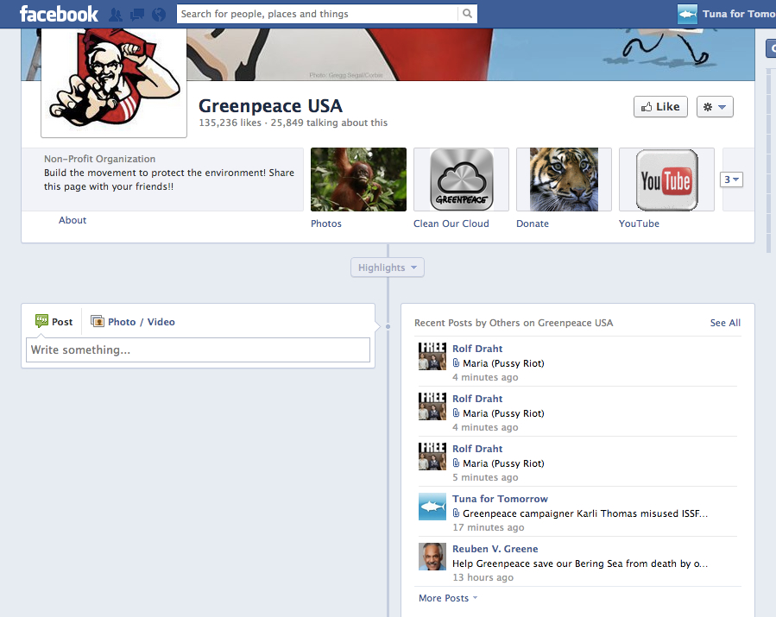Click the Photo / Video camera icon
Image resolution: width=776 pixels, height=617 pixels.
click(97, 321)
